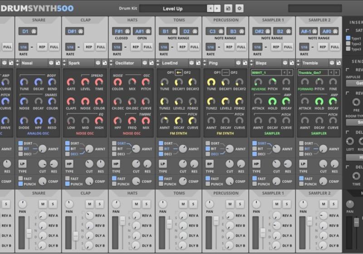Click the save preset icon next to Spark
363x254 pixels.
pos(104,63)
